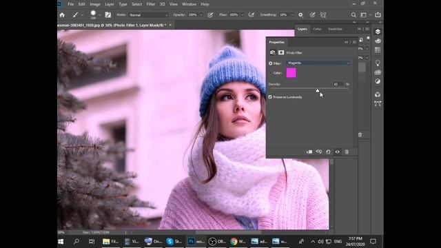Open the brush preset picker circle

(x=93, y=13)
